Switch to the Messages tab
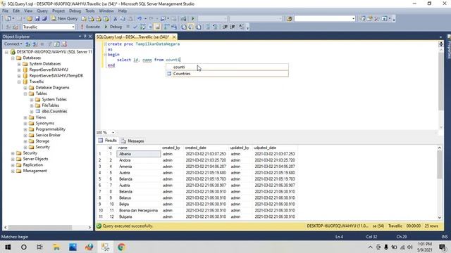 click(x=132, y=141)
